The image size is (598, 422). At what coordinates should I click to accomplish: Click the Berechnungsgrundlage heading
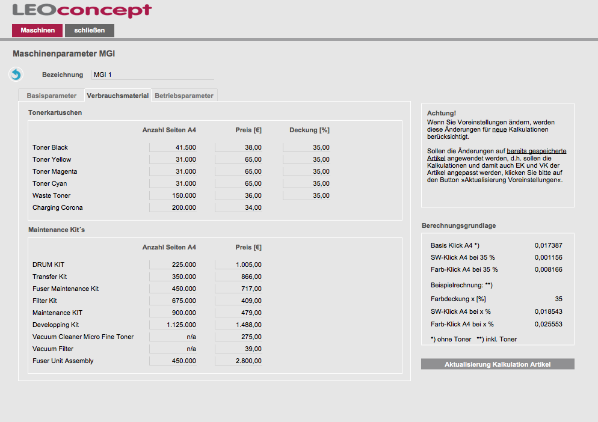pos(459,225)
